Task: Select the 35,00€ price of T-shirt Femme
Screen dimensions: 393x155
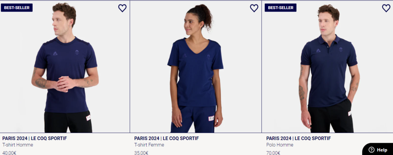Action: [141, 153]
